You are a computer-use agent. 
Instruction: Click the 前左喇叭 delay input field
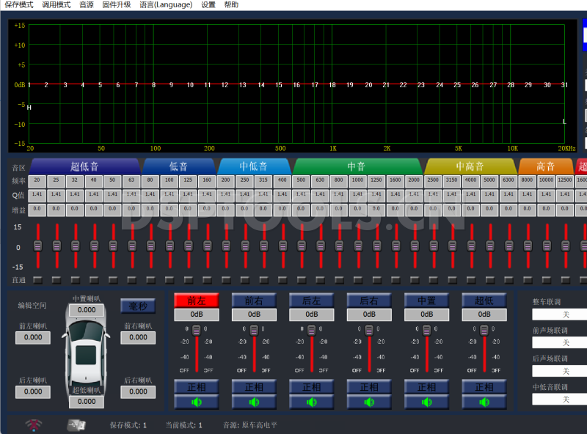[32, 338]
